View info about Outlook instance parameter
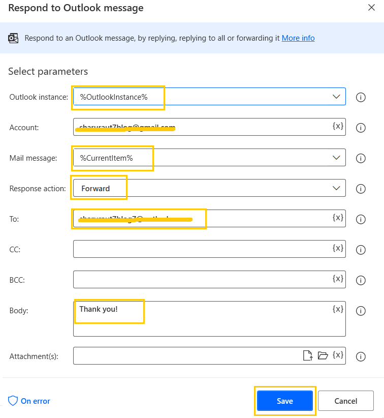Viewport: 384px width, 418px height. pyautogui.click(x=361, y=97)
